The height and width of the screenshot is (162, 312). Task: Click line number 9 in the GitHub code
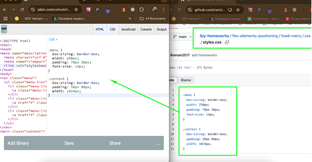click(173, 129)
